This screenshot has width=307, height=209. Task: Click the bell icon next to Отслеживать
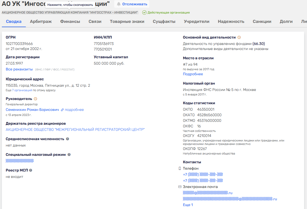point(119,4)
